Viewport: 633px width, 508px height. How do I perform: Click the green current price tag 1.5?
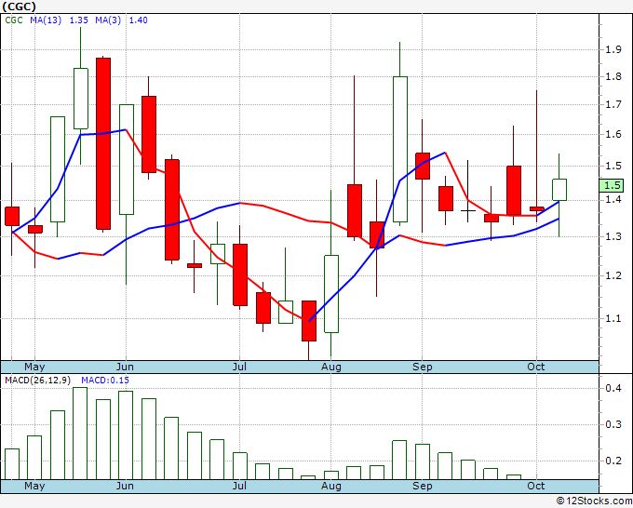612,185
